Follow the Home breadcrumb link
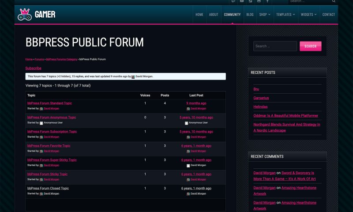353x212 pixels. [x=29, y=59]
